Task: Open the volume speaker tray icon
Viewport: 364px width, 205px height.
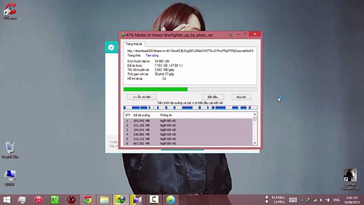Action: 321,200
